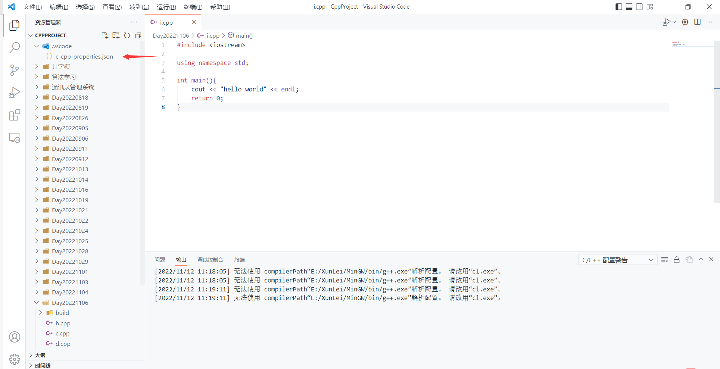
Task: Refresh the explorer file tree
Action: (x=127, y=35)
